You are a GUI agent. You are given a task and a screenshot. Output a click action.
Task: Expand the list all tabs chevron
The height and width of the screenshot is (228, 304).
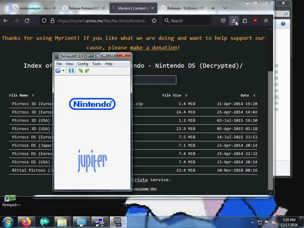[225, 8]
